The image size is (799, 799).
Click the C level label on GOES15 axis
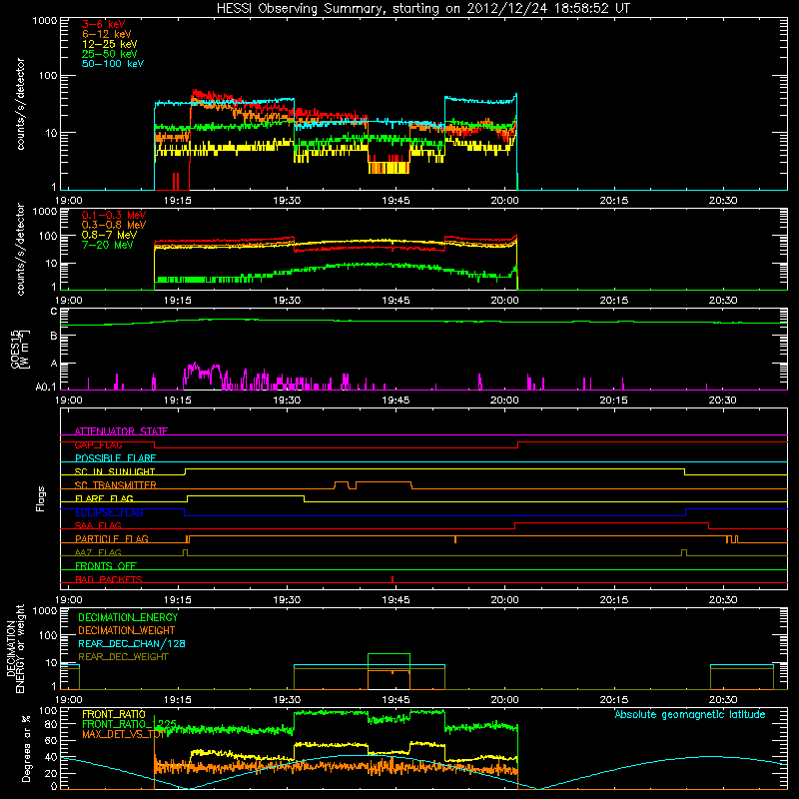coord(54,312)
